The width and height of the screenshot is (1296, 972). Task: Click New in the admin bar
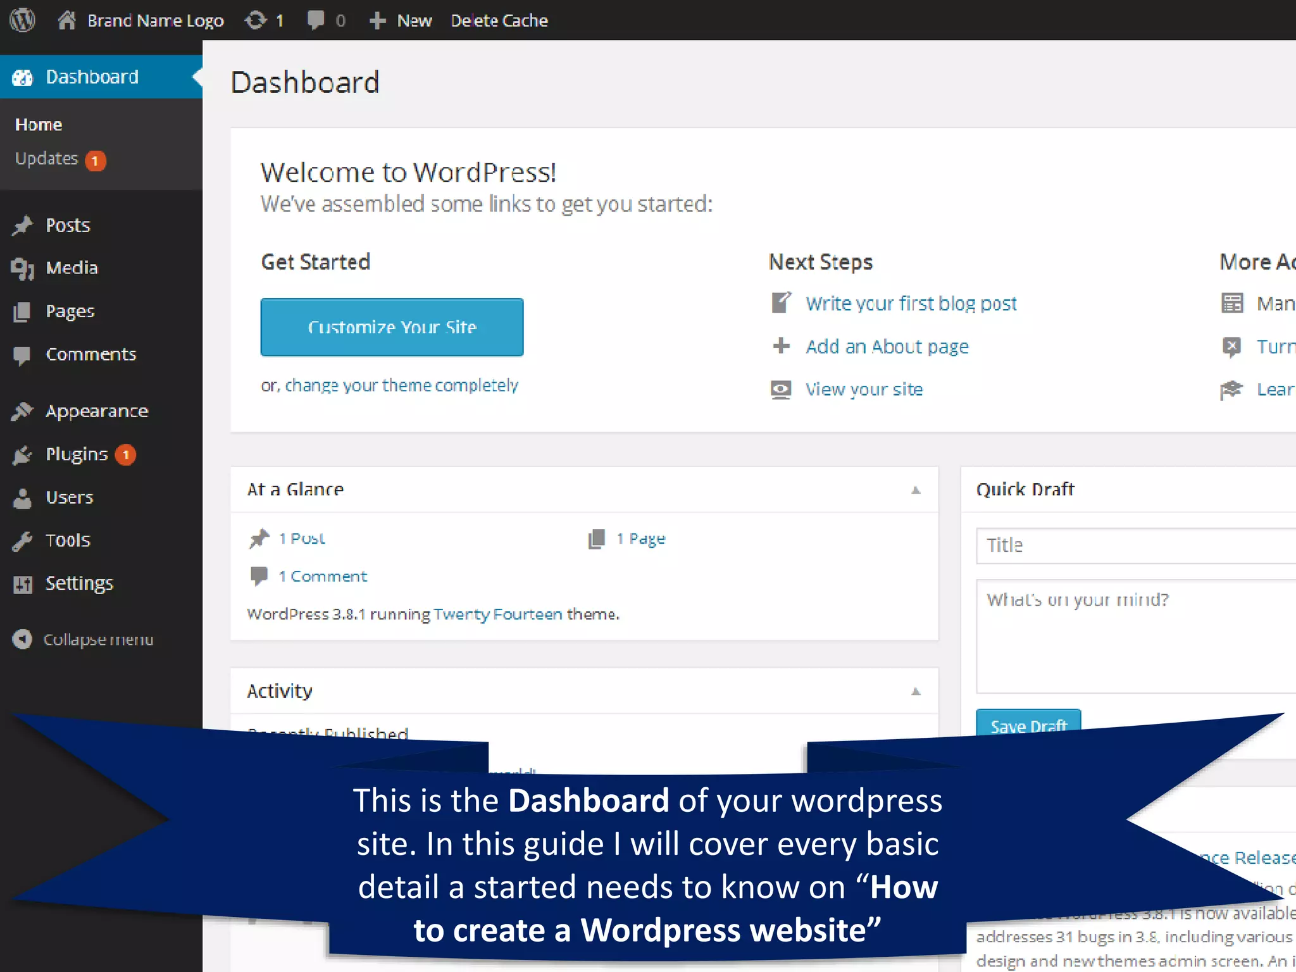click(414, 21)
